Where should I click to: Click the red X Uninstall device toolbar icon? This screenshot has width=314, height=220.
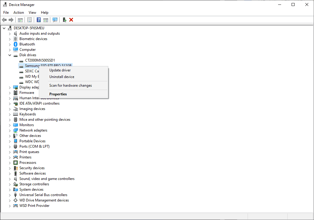(71, 20)
